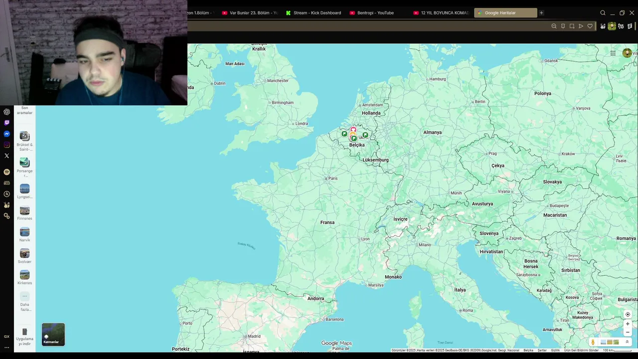Open the sidebar three-dots menu
638x359 pixels.
coord(6,348)
